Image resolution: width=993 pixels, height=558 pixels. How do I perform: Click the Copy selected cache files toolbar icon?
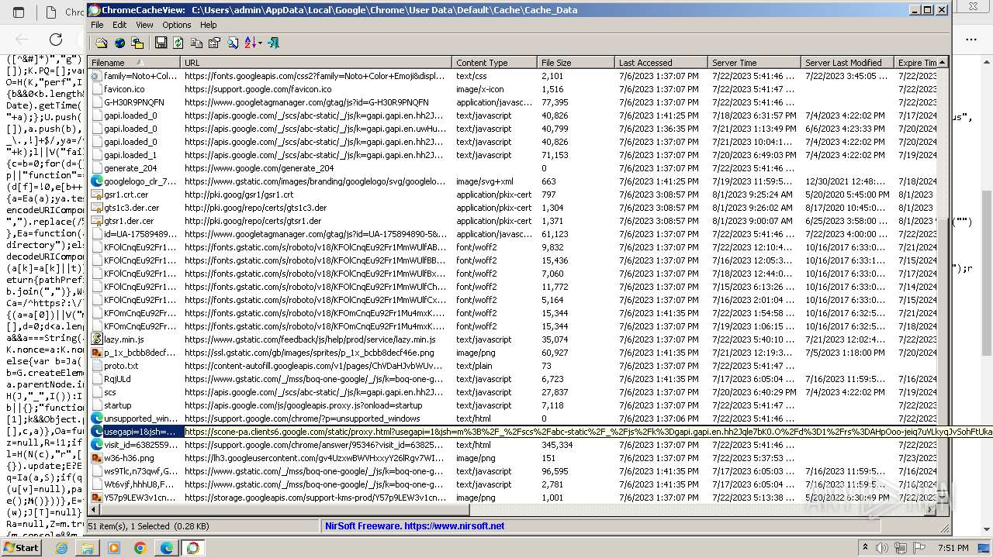(137, 43)
